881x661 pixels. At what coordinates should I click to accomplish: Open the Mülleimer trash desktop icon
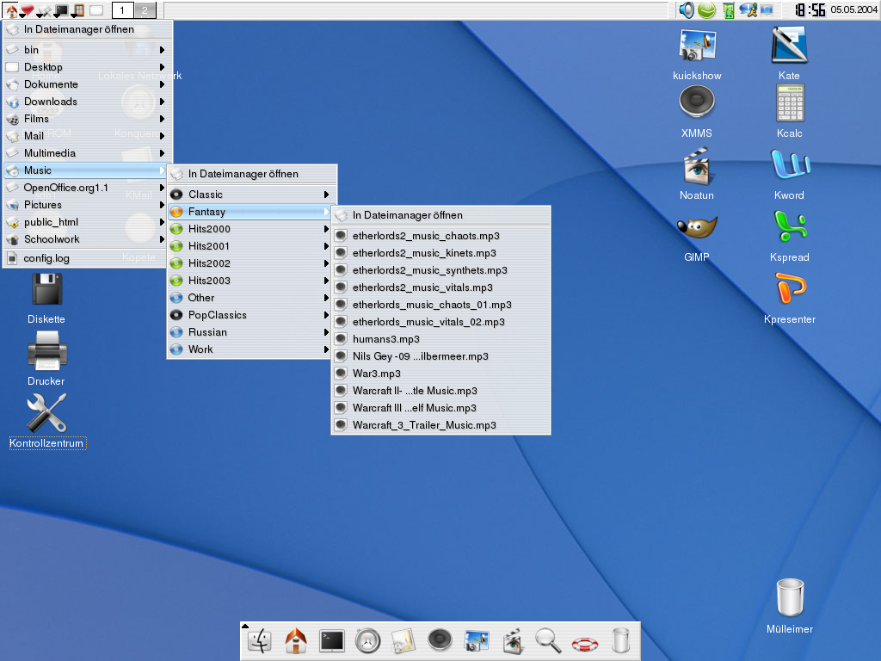coord(790,606)
